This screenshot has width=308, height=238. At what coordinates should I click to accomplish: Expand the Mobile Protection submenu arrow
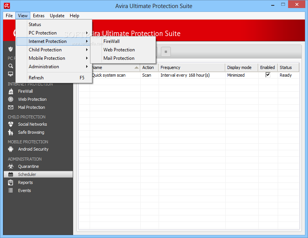pyautogui.click(x=87, y=58)
